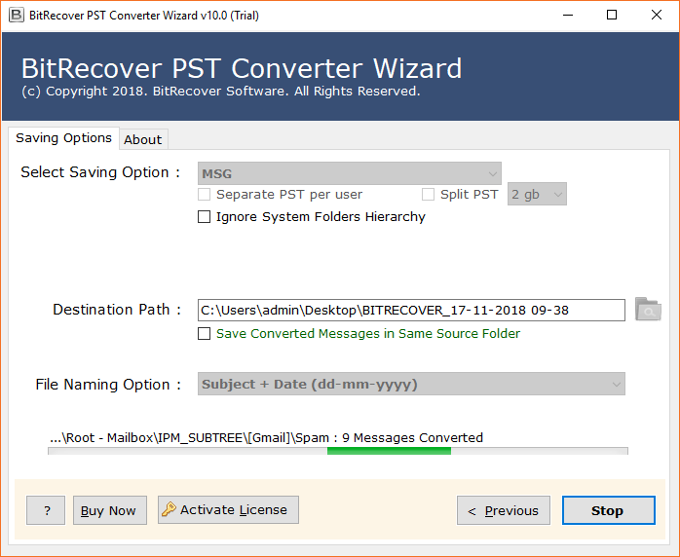This screenshot has width=680, height=557.
Task: Switch to the About tab
Action: (143, 139)
